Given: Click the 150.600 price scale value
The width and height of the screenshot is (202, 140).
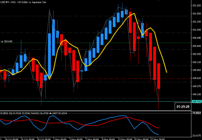Looking at the screenshot, I should pos(197,46).
